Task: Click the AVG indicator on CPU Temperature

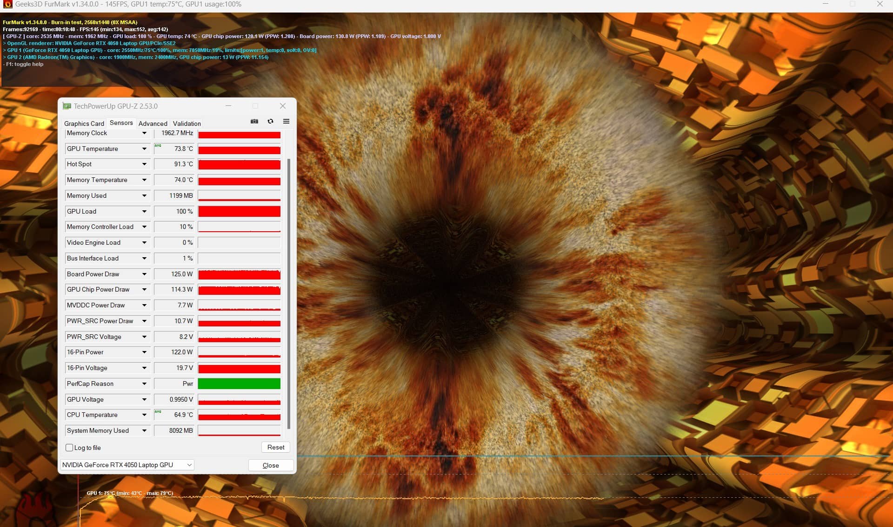Action: tap(158, 412)
